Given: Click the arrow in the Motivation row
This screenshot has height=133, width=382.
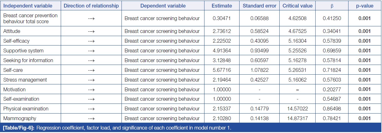Looking at the screenshot, I should click(91, 89).
